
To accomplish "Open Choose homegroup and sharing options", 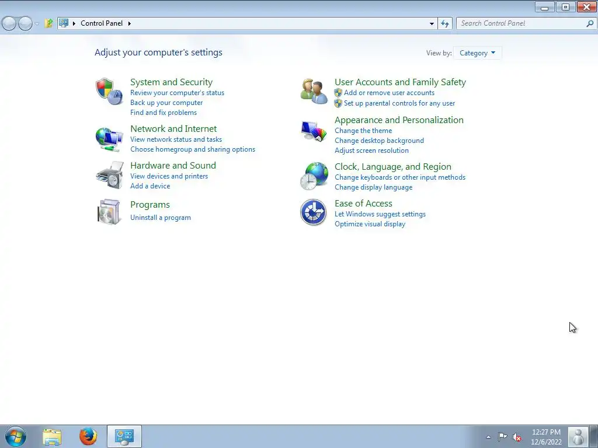I will point(193,149).
